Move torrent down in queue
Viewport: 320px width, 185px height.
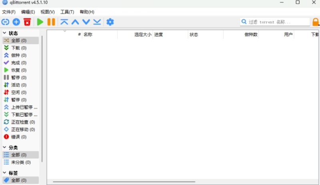pos(86,22)
